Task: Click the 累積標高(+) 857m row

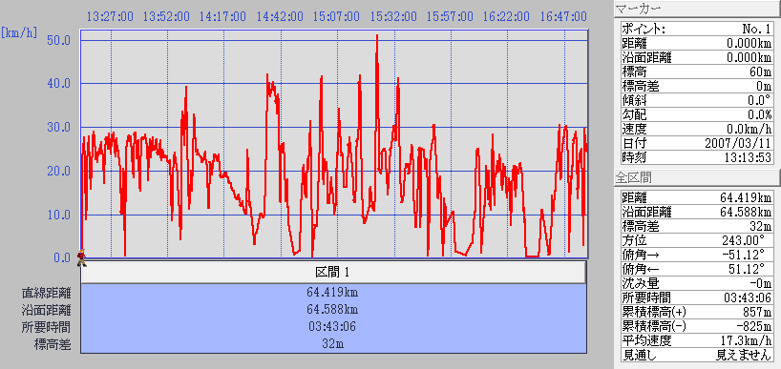Action: point(697,313)
